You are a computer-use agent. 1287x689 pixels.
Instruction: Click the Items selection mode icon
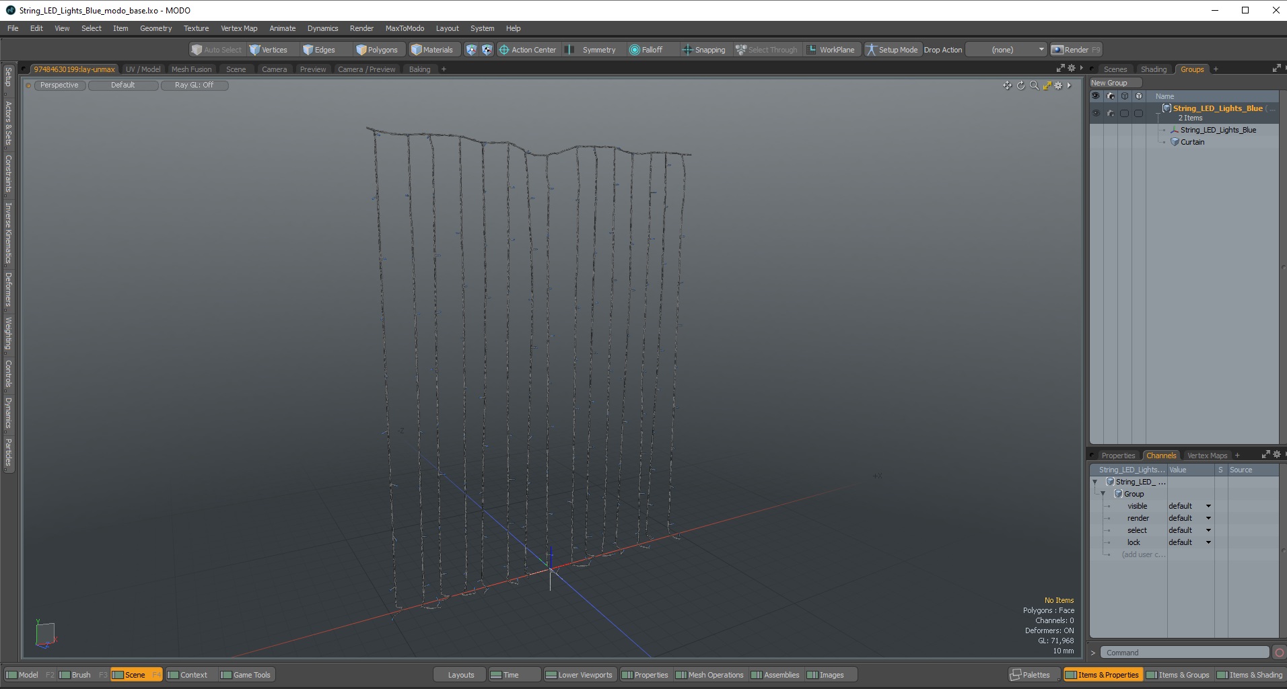click(471, 50)
